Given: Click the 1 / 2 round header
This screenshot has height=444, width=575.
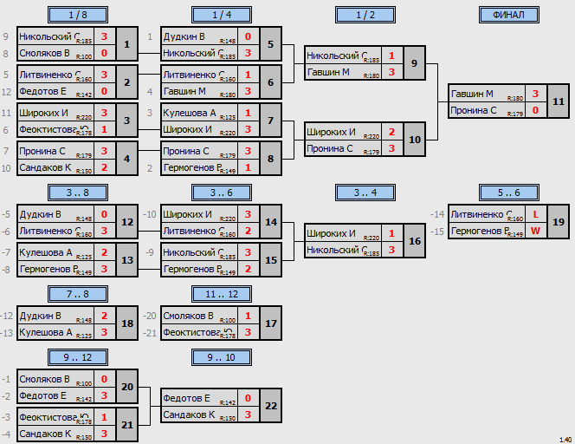Looking at the screenshot, I should point(365,15).
